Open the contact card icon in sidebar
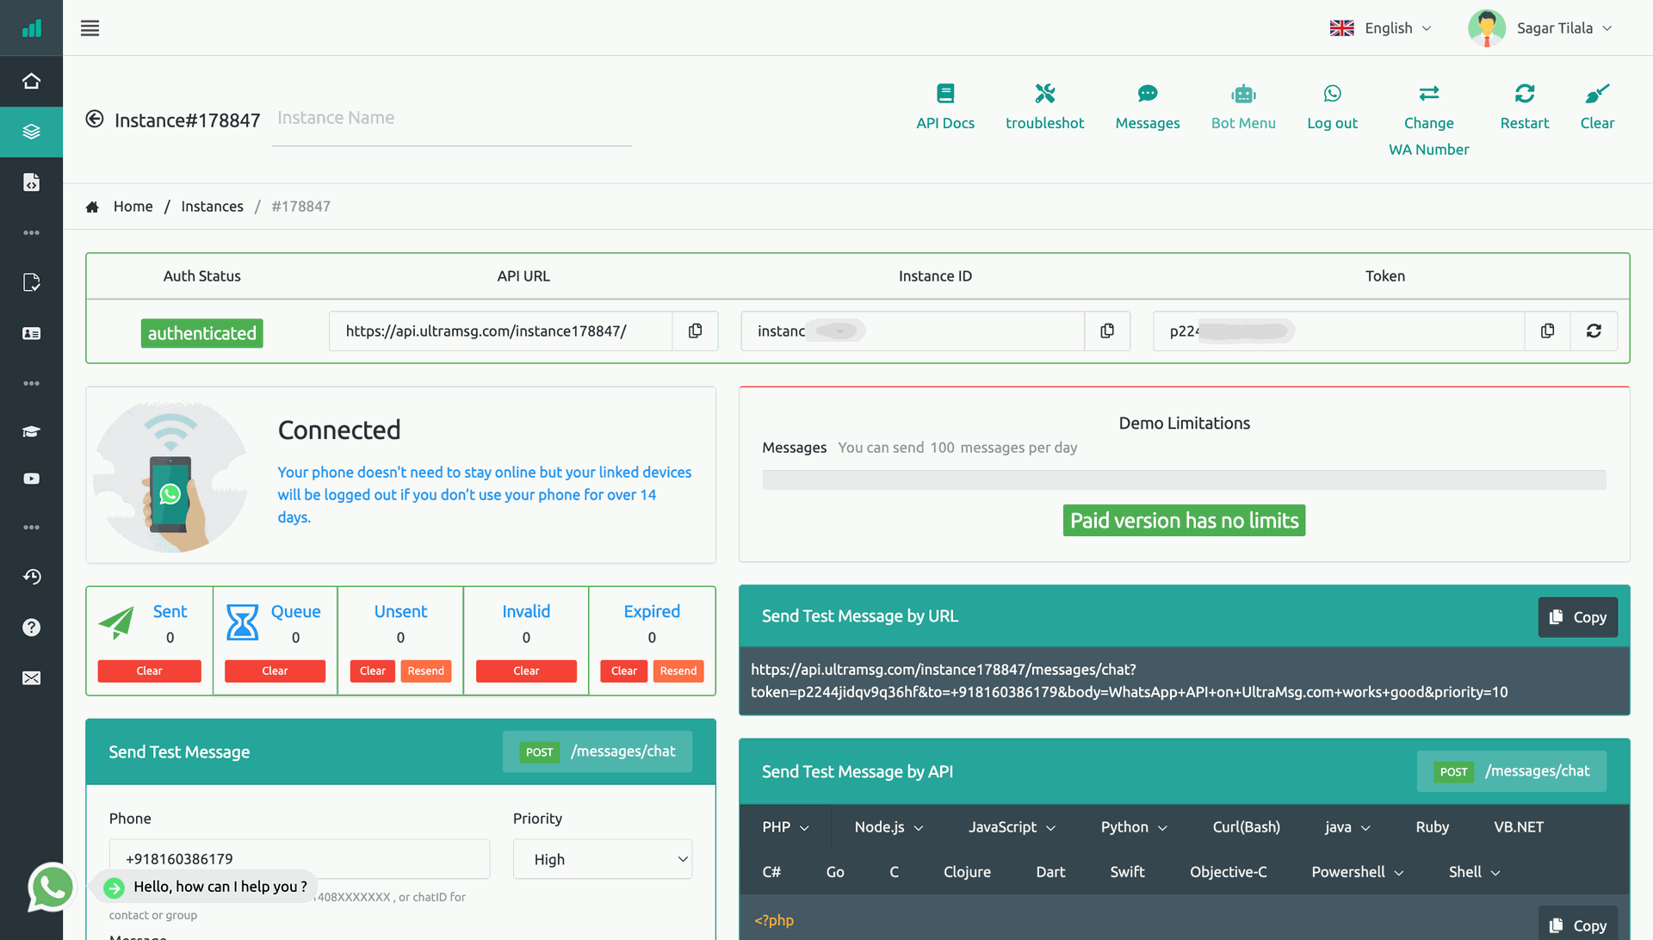Image resolution: width=1653 pixels, height=940 pixels. [x=31, y=333]
